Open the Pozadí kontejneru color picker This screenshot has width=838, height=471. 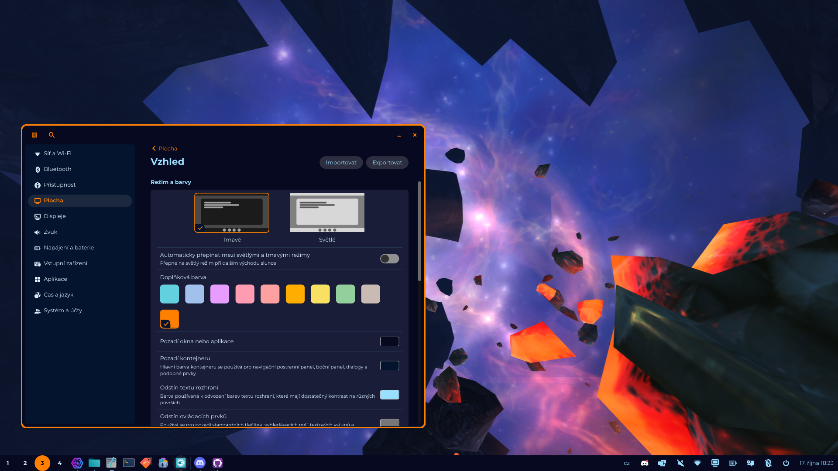tap(389, 365)
